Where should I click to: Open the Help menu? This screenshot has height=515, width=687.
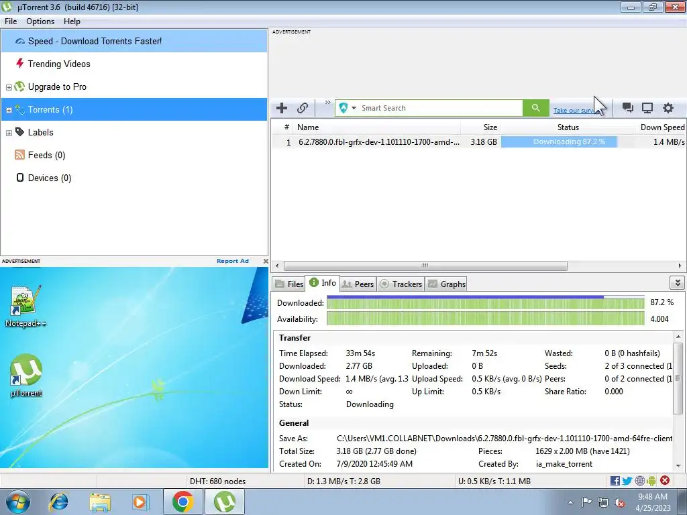(x=72, y=21)
